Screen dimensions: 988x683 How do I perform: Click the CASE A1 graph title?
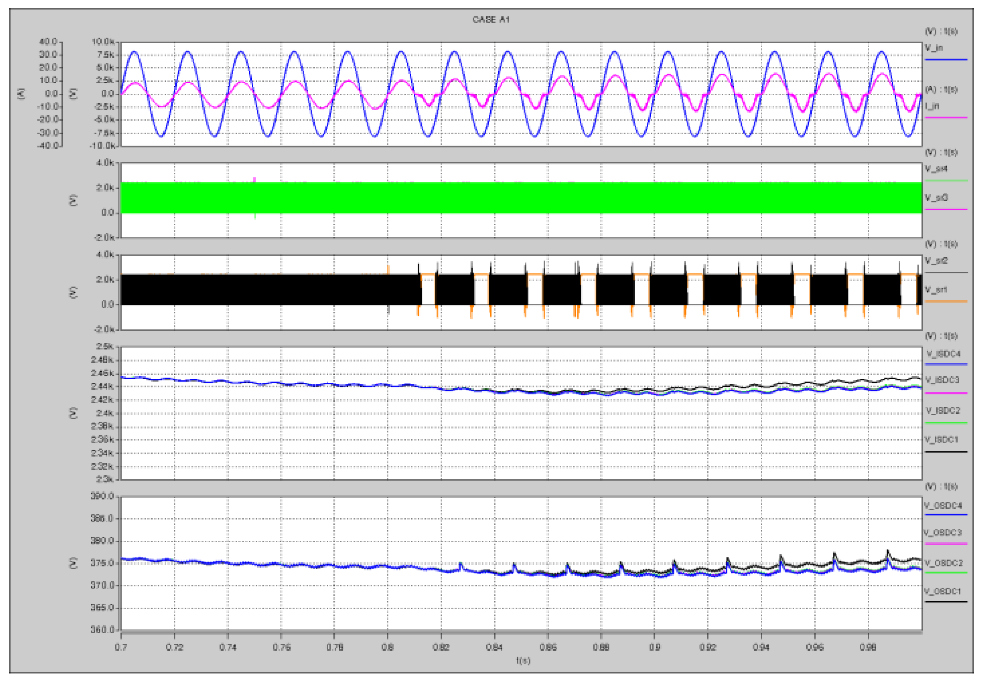(x=491, y=20)
